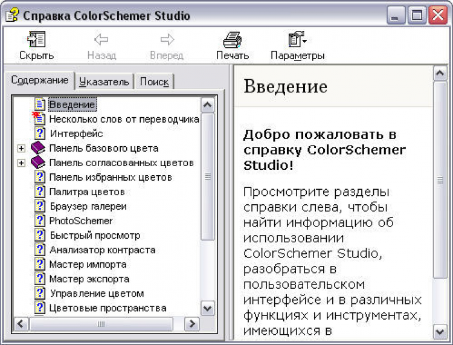
Task: Click the topic pane scroll-up arrow
Action: [x=440, y=73]
